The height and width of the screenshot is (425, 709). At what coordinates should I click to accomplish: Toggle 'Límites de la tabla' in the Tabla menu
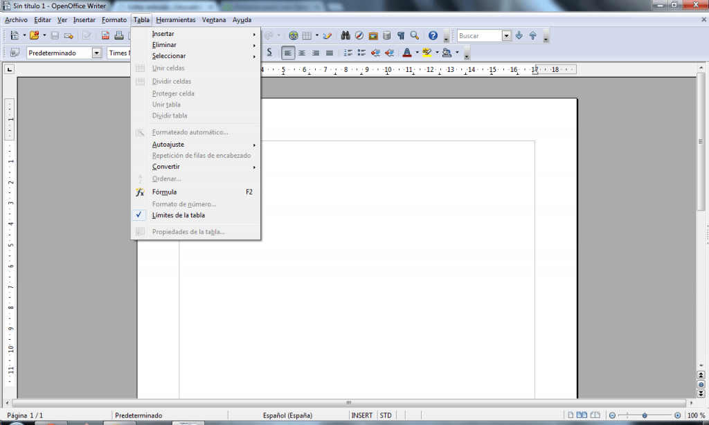tap(179, 216)
